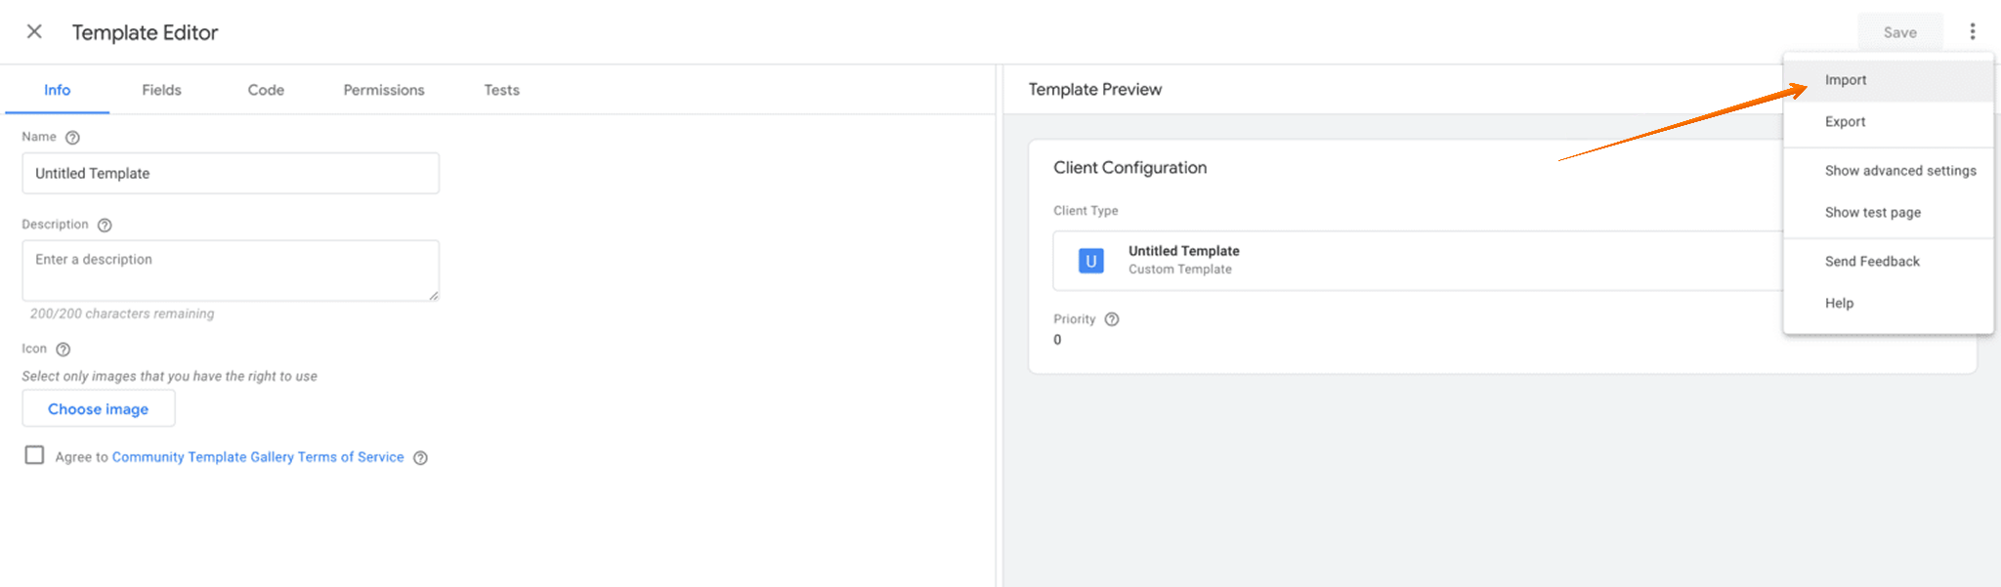Click help icon after Terms of Service link

coord(420,458)
